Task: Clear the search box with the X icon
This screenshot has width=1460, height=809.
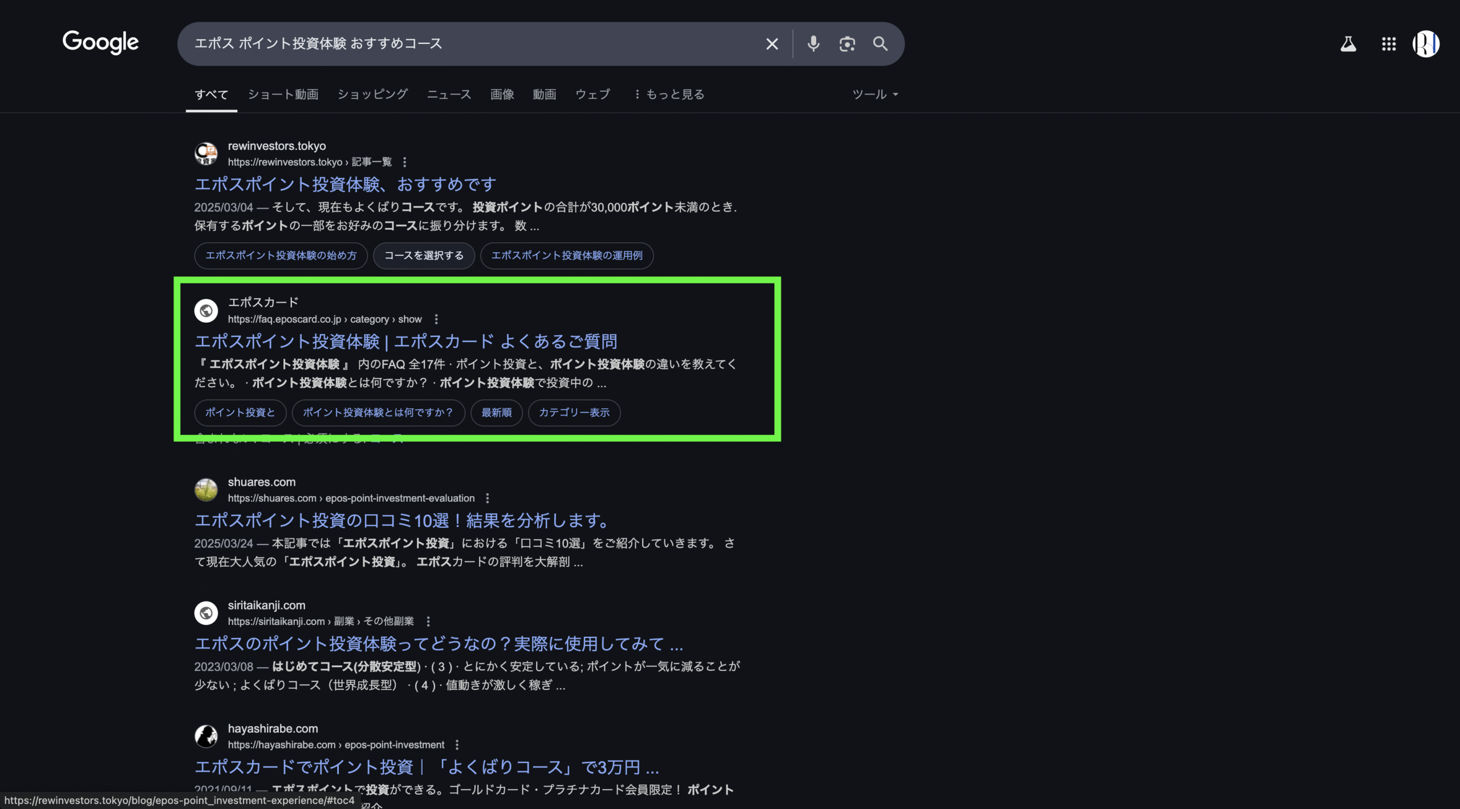Action: tap(772, 44)
